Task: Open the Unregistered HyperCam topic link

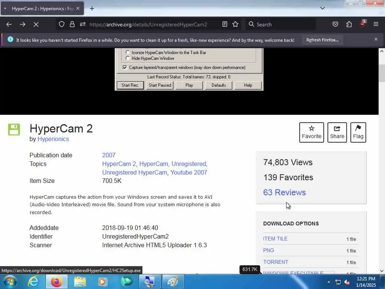Action: (135, 172)
